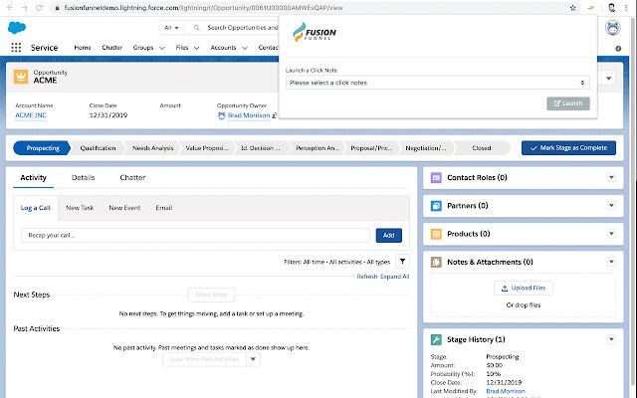Open the user avatar profile menu
The height and width of the screenshot is (398, 637).
pos(613,28)
